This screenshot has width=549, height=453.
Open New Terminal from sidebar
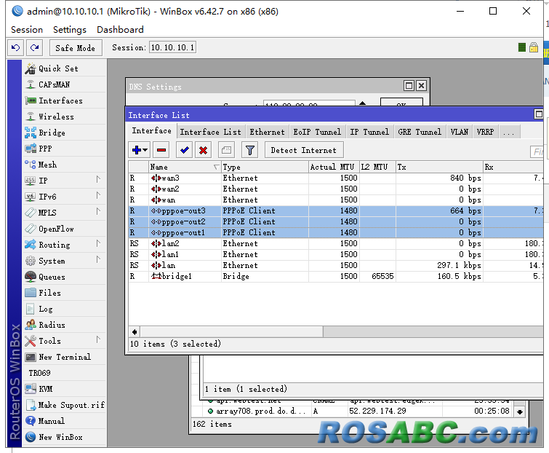pyautogui.click(x=65, y=357)
